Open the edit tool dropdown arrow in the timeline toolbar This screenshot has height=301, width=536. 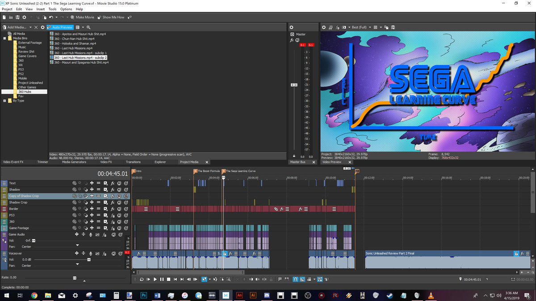click(209, 279)
